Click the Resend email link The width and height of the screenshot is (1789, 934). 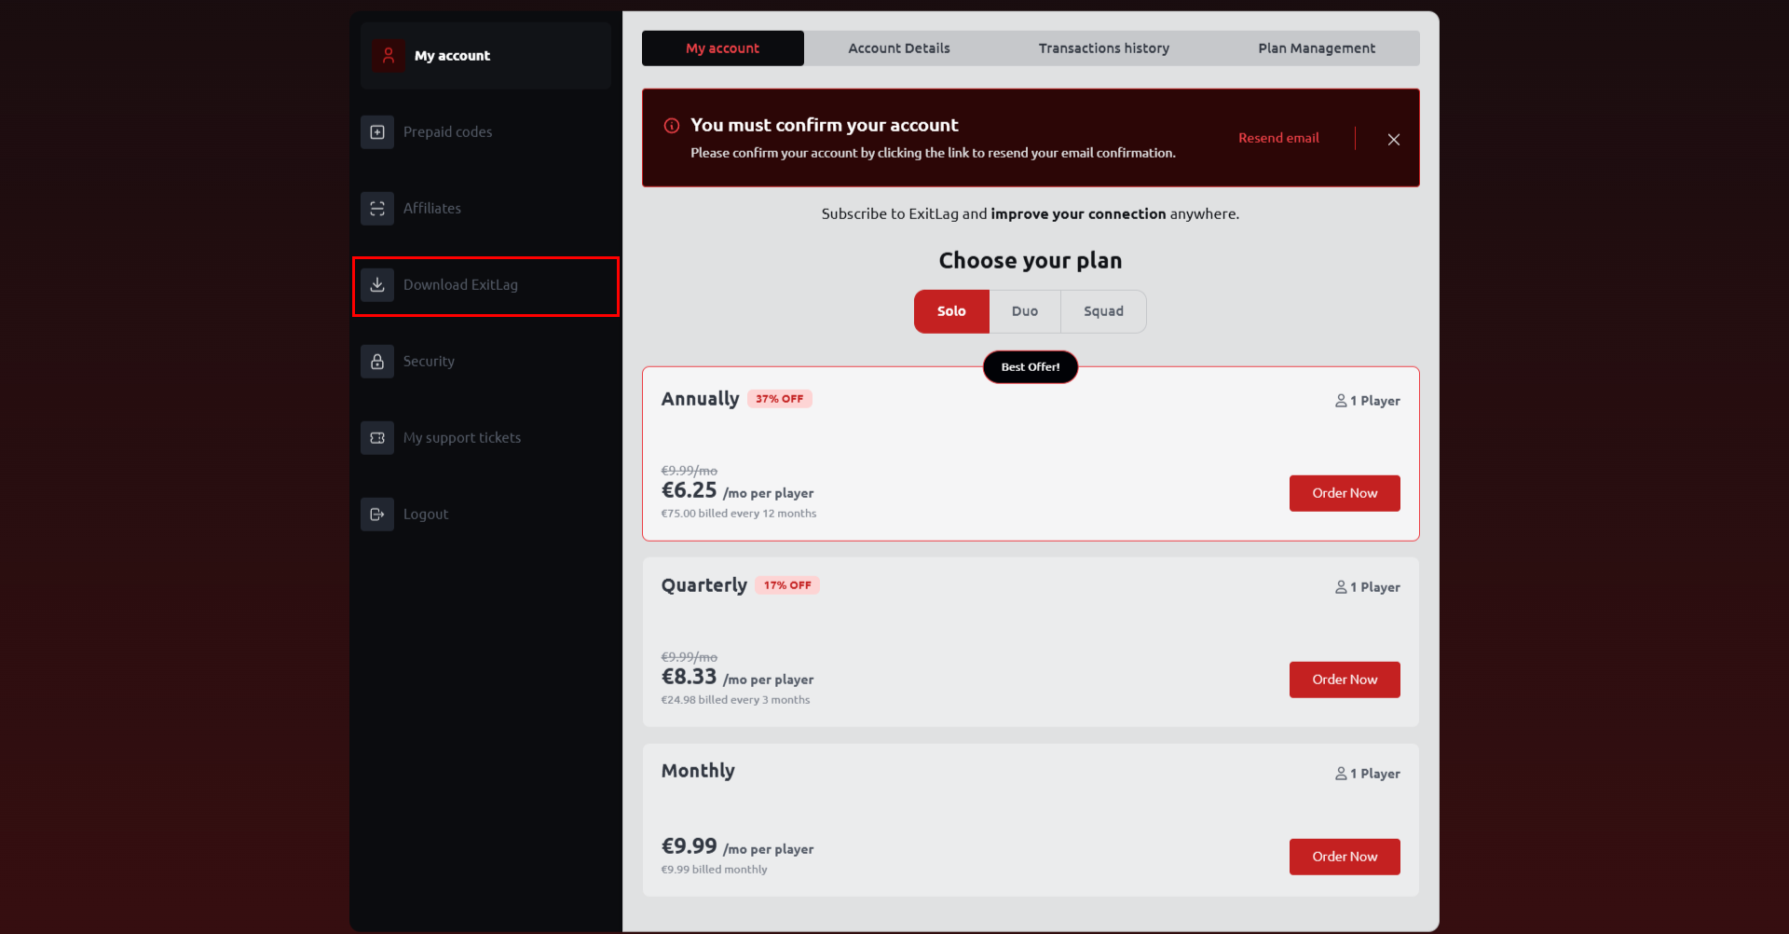(x=1278, y=138)
